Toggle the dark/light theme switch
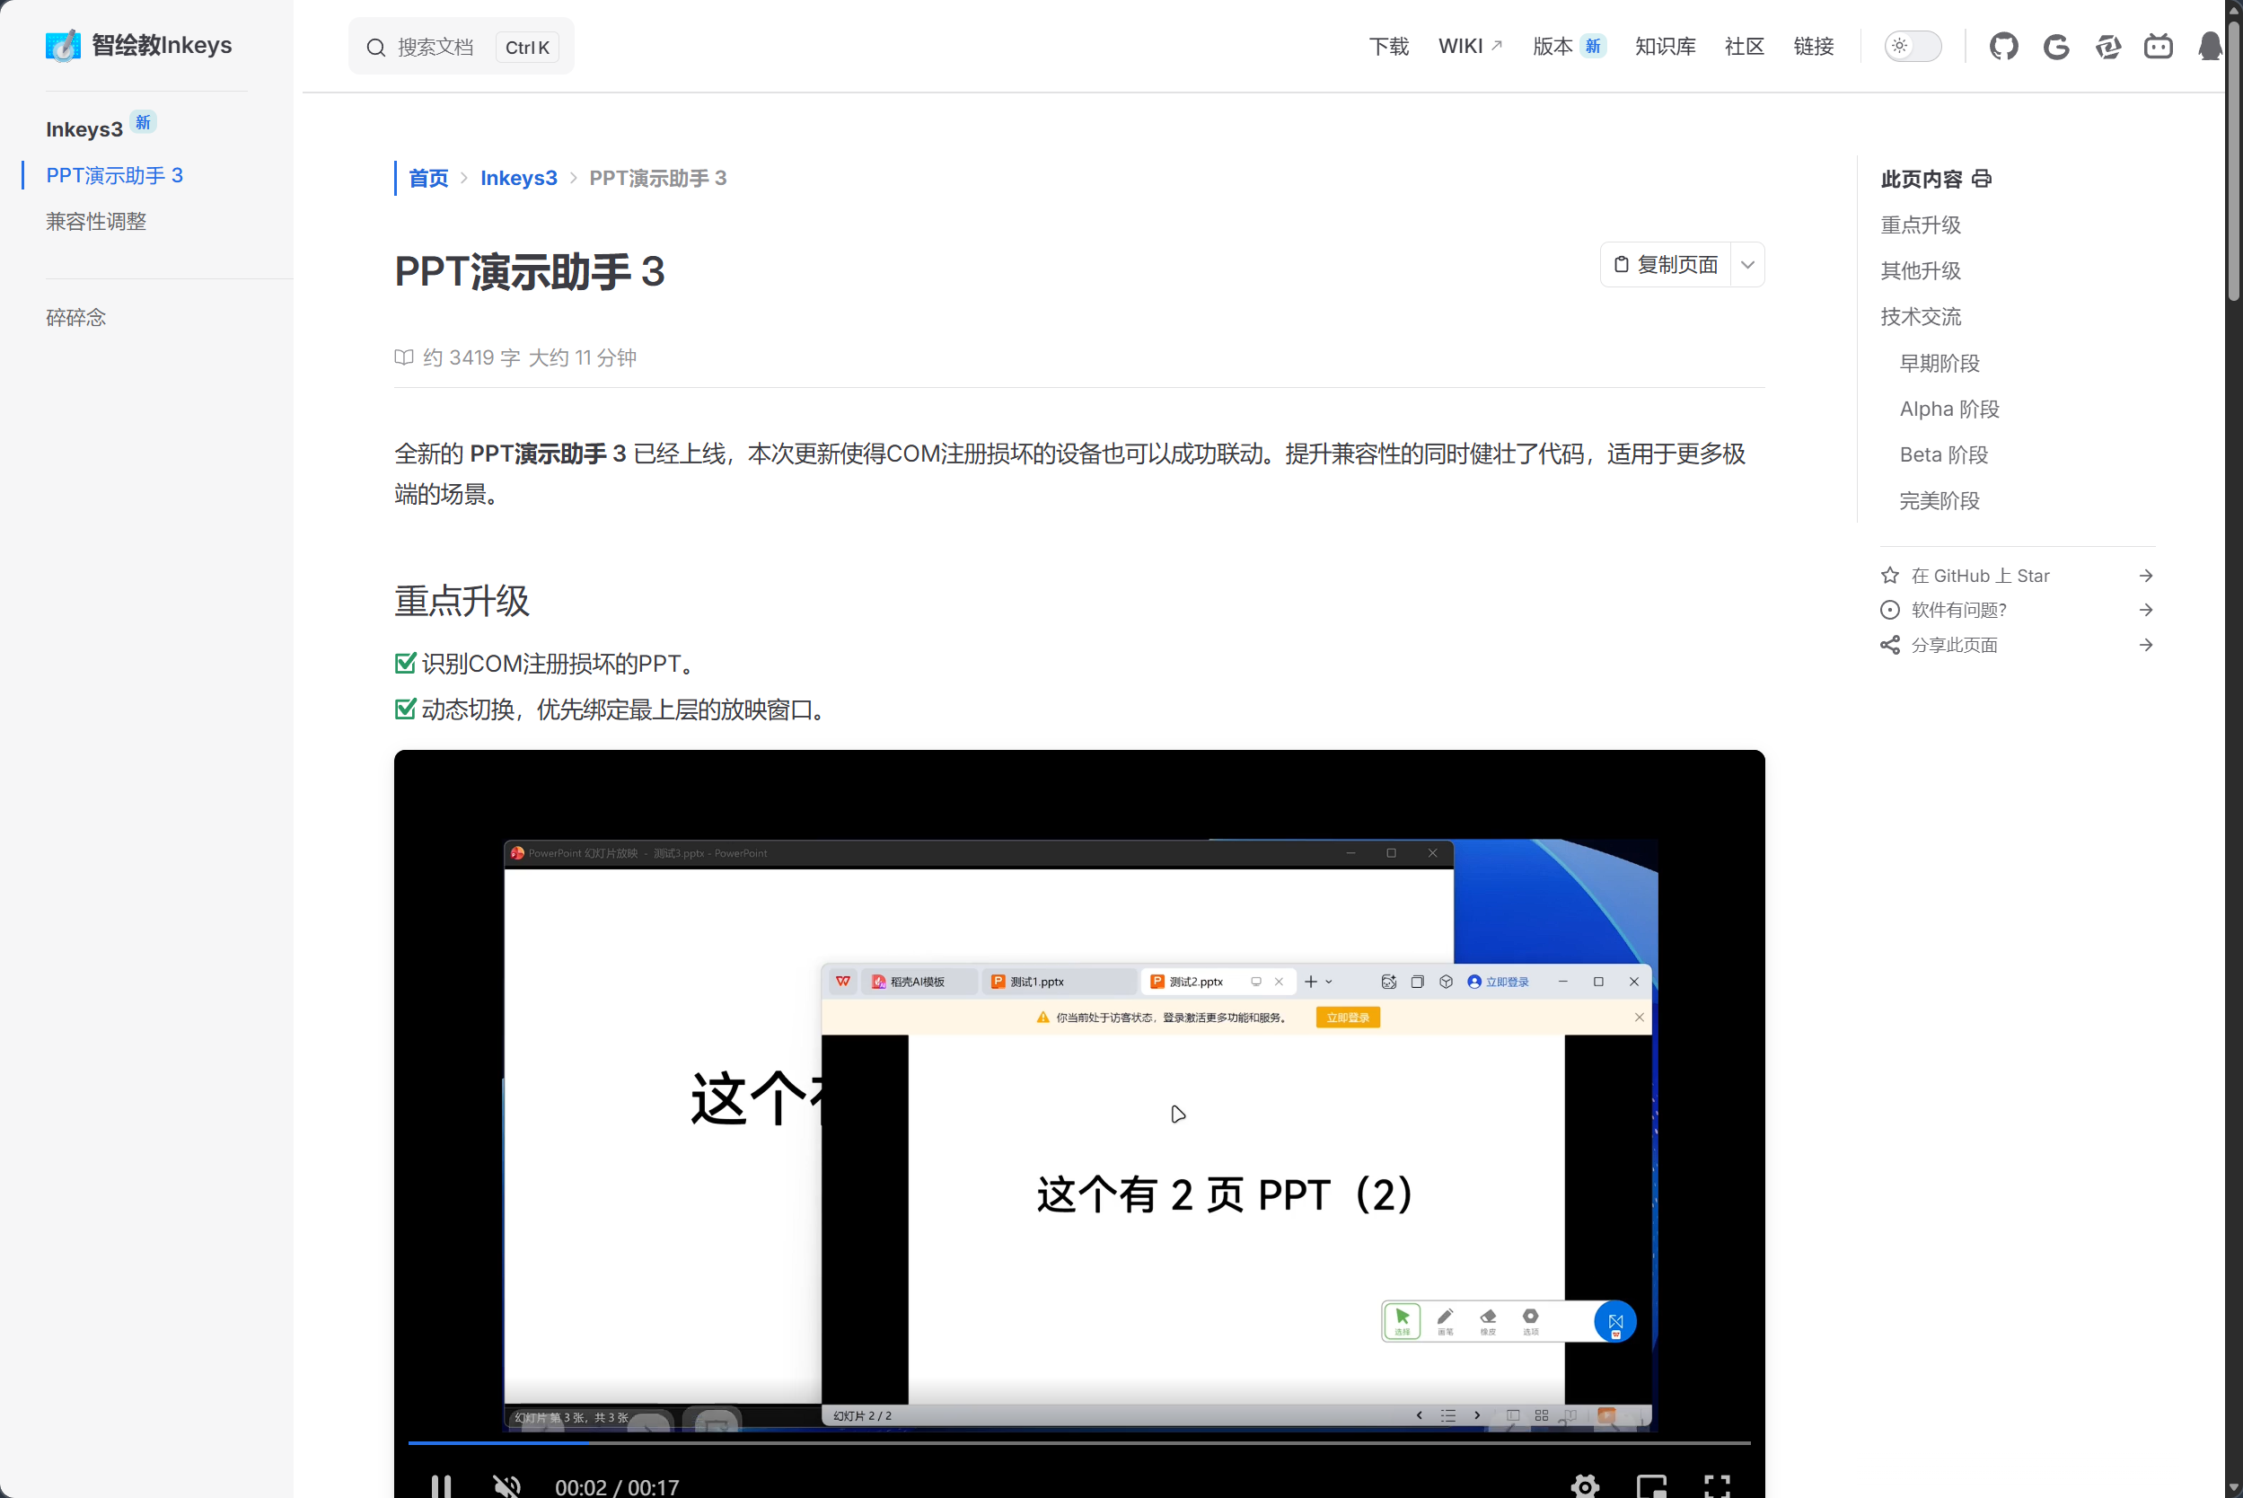 tap(1913, 46)
